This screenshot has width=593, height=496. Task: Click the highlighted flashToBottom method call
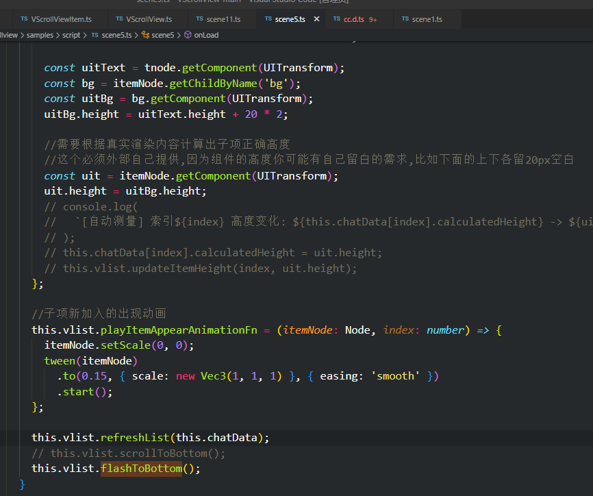142,469
